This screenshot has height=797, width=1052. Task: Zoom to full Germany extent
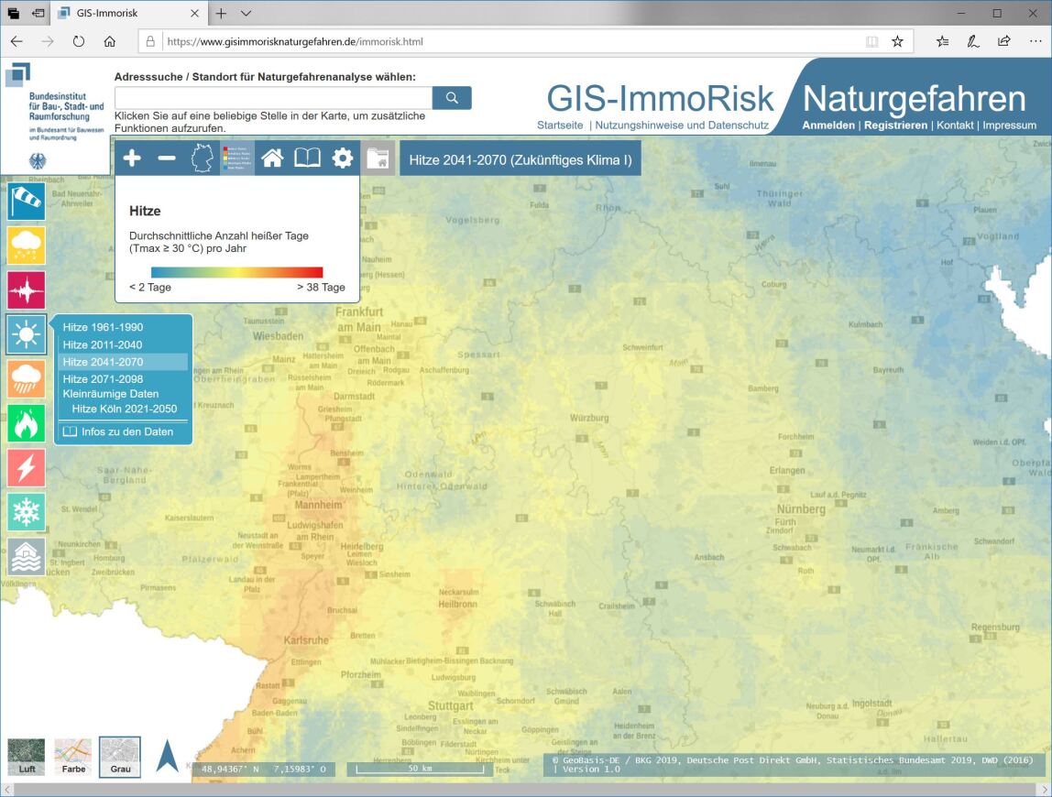[x=202, y=158]
